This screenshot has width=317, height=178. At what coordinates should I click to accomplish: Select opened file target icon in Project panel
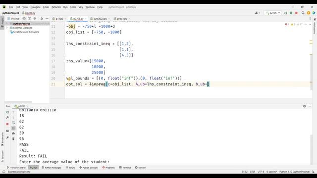[x=24, y=19]
